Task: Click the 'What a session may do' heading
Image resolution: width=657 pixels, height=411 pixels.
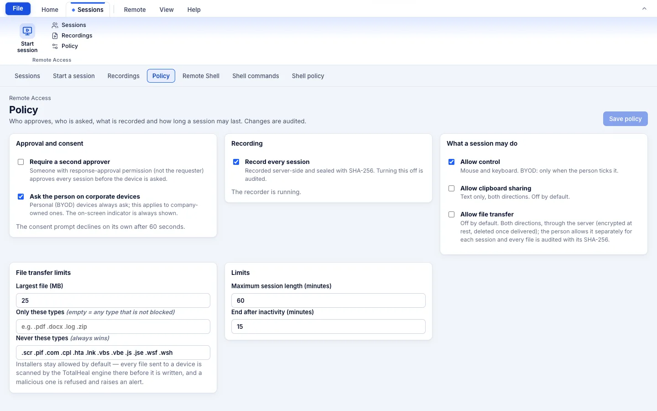Action: 482,143
